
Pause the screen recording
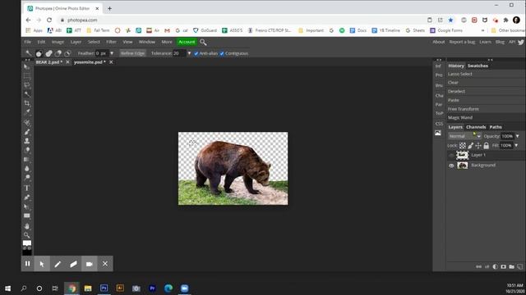pos(27,264)
